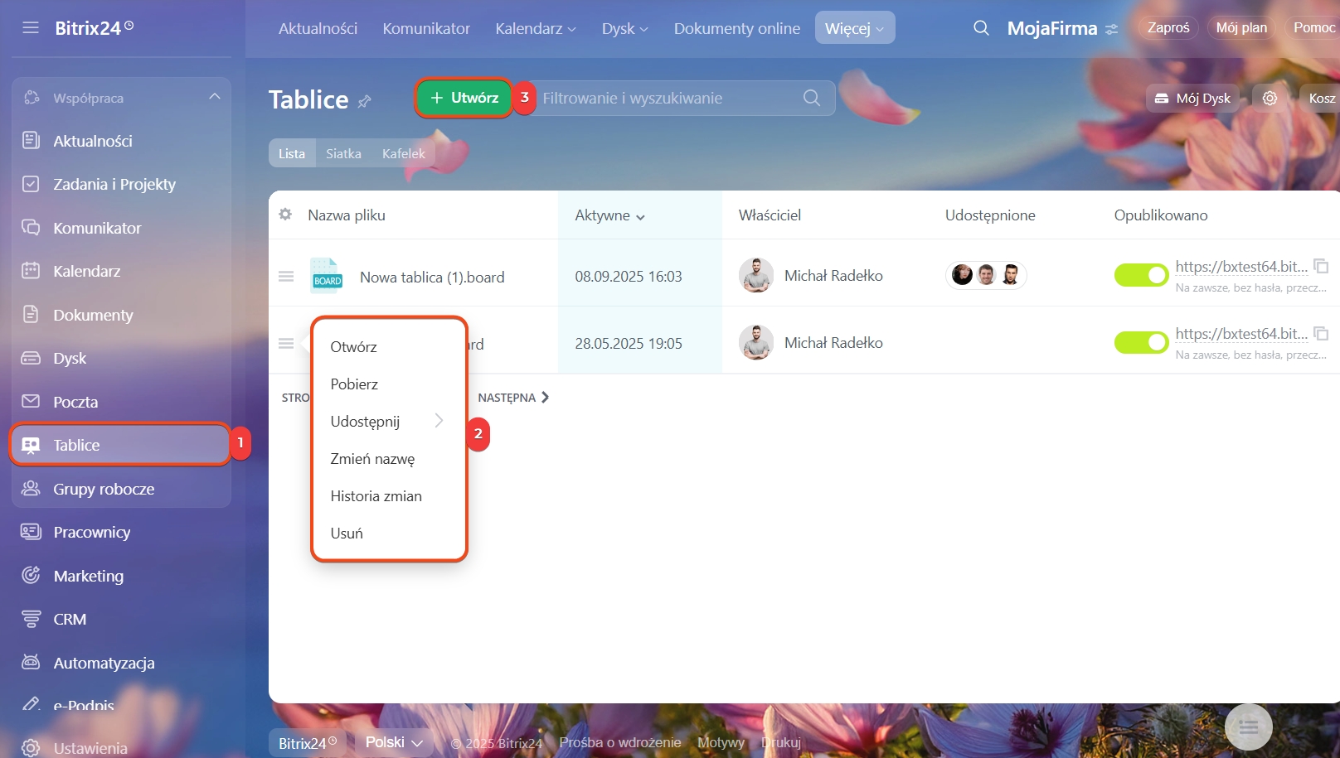Click the green Utwórz button
The height and width of the screenshot is (758, 1340).
coord(464,98)
